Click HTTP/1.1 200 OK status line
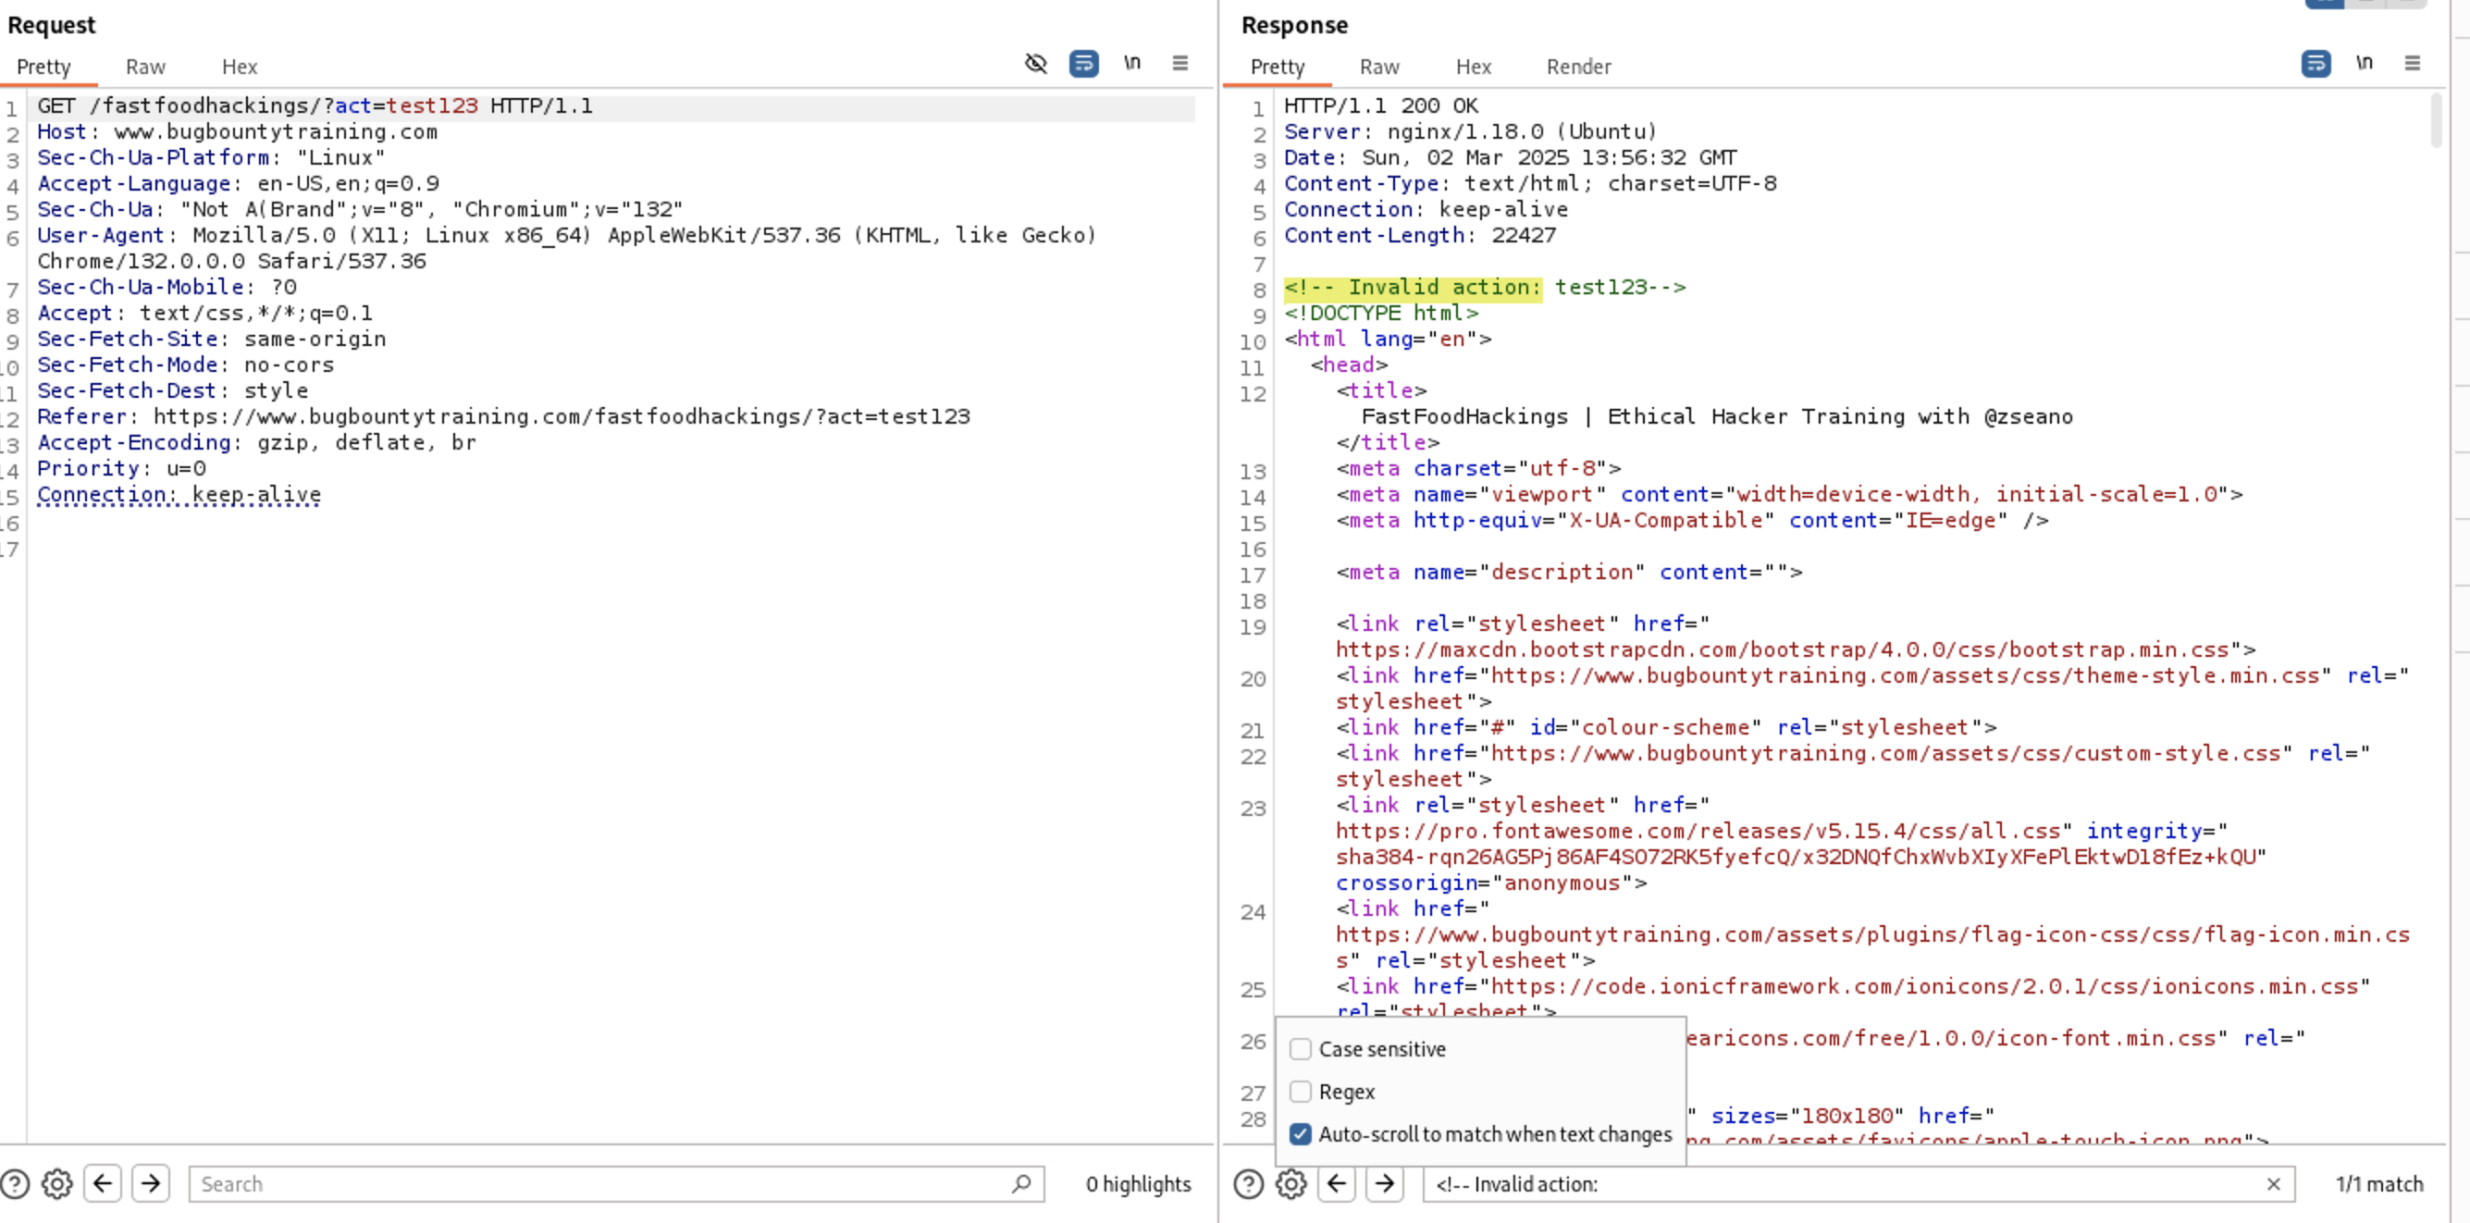 click(1381, 105)
